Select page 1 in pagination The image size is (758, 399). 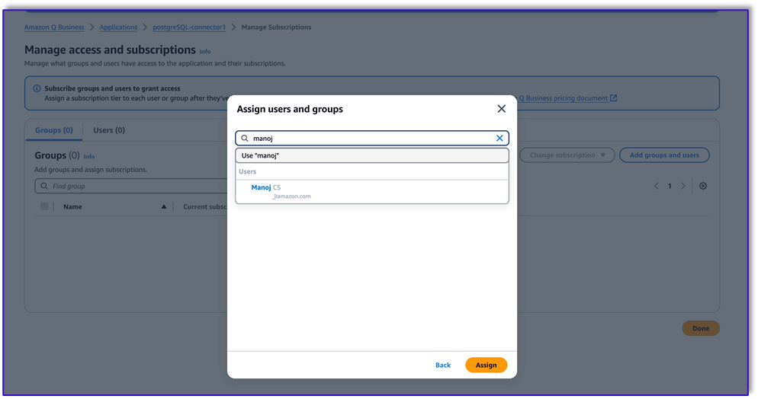coord(670,187)
